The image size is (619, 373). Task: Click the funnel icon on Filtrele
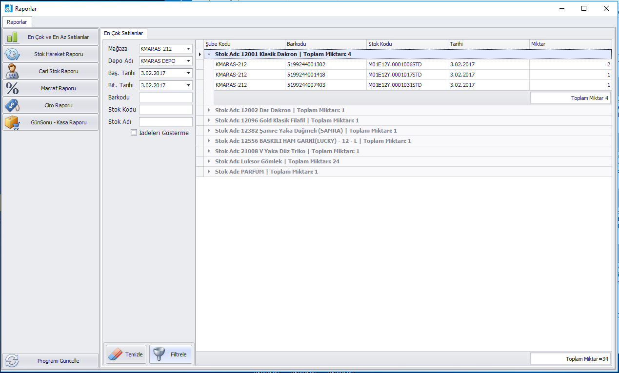point(159,354)
